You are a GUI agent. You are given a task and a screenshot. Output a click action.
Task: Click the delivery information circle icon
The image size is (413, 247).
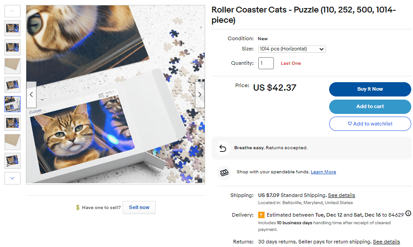click(408, 214)
